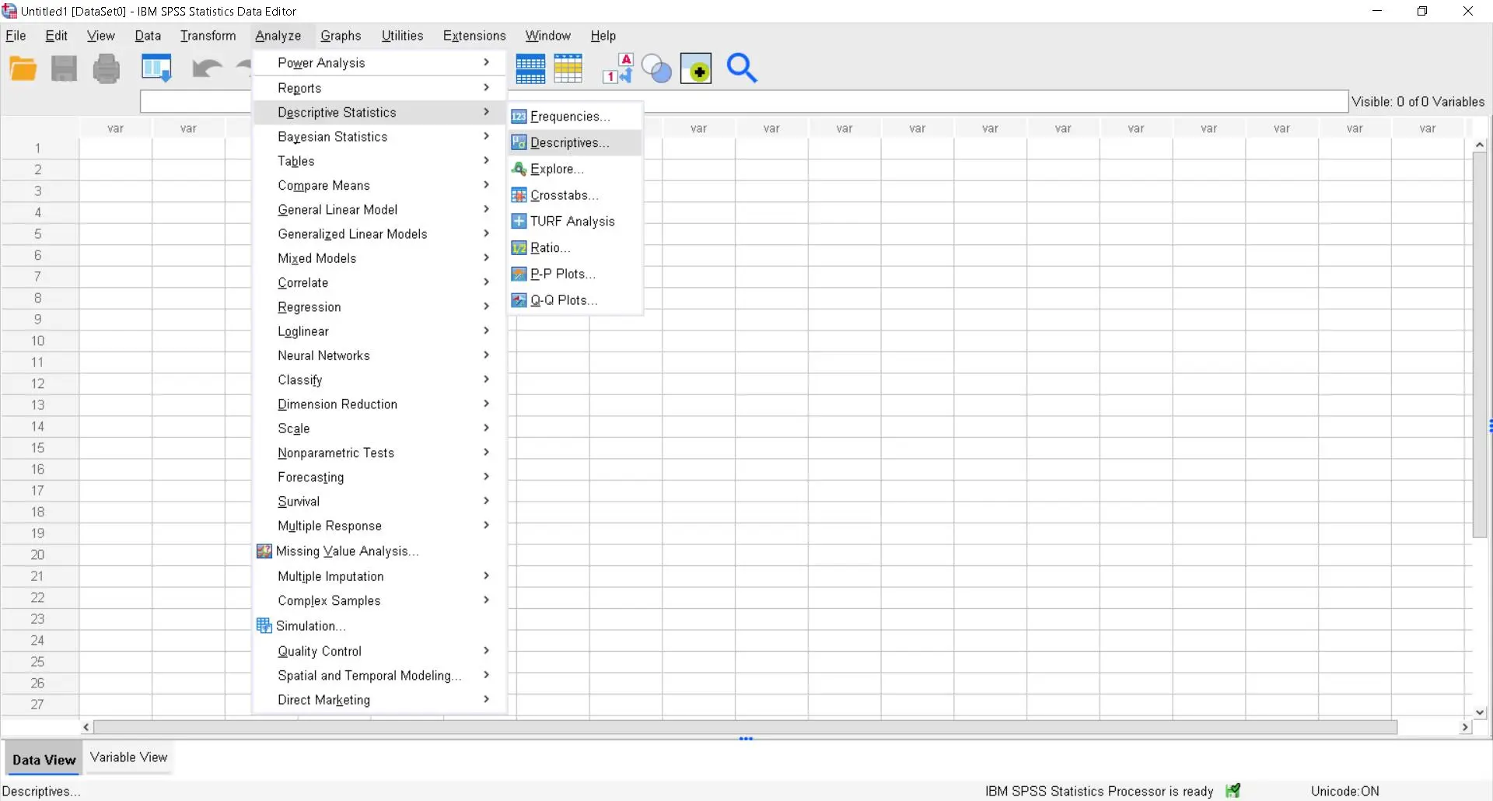The height and width of the screenshot is (801, 1493).
Task: Click the vertical scrollbar down arrow
Action: [x=1480, y=712]
